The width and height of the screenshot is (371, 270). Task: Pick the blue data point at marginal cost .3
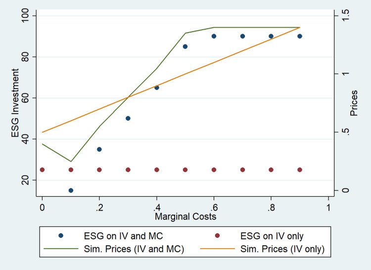(x=128, y=118)
